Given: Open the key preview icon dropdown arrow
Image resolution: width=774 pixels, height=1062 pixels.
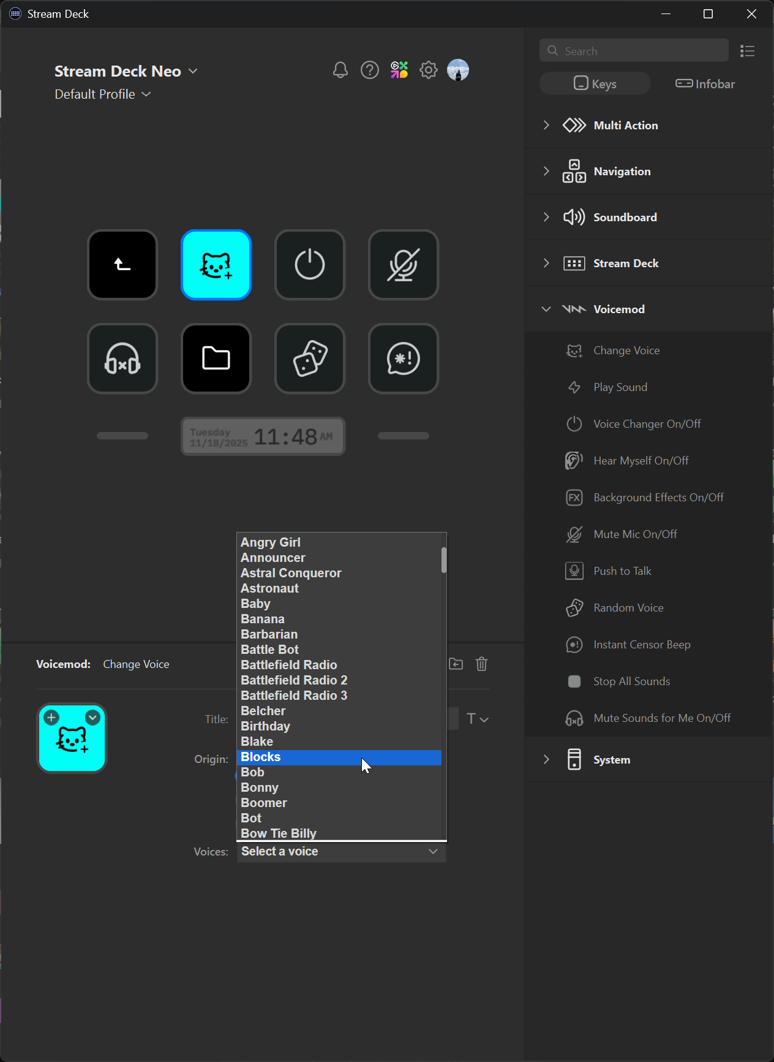Looking at the screenshot, I should click(92, 718).
